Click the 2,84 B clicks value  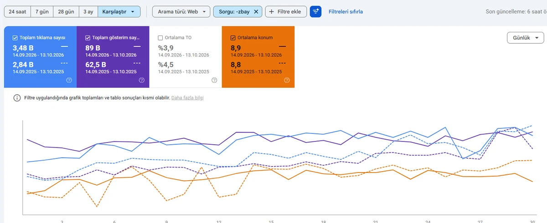pyautogui.click(x=23, y=64)
